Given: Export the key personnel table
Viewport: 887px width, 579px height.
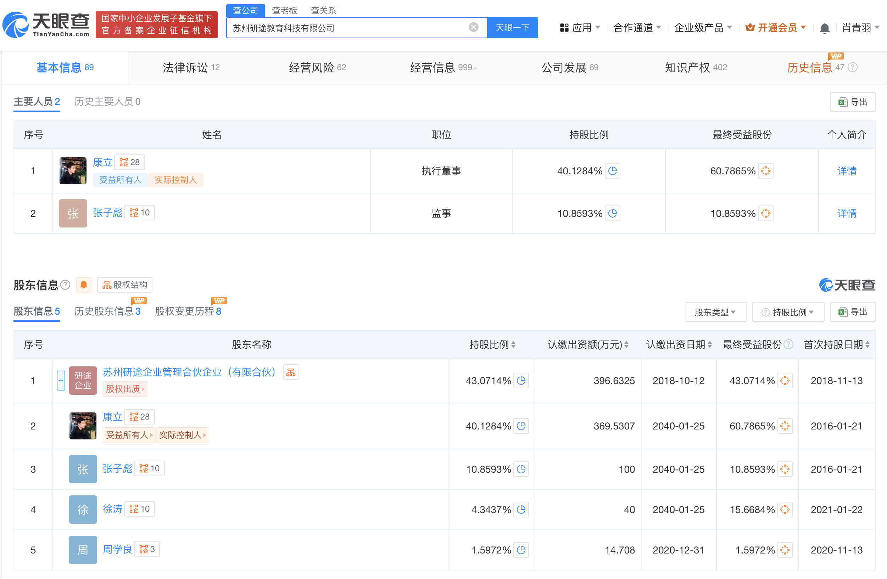Looking at the screenshot, I should (852, 102).
